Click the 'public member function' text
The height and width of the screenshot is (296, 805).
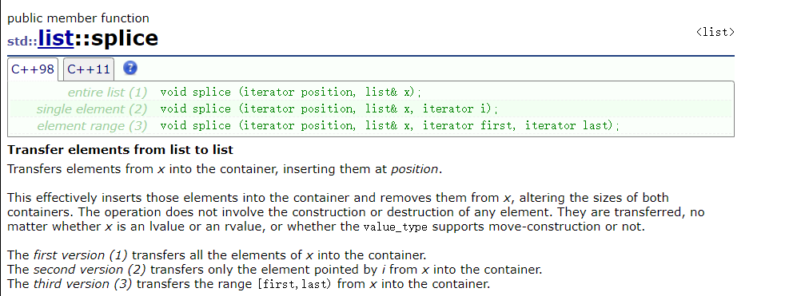pos(78,18)
